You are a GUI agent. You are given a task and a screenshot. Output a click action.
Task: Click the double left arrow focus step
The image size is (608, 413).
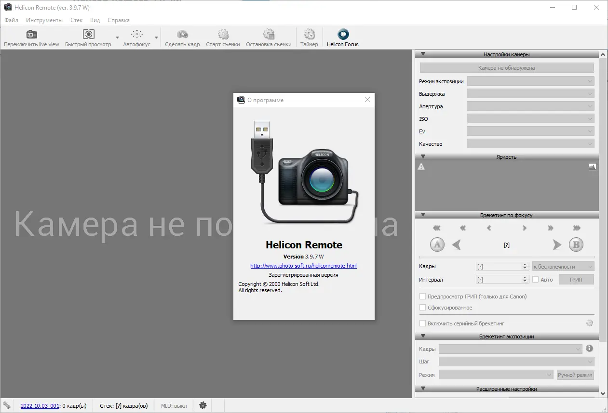point(463,228)
